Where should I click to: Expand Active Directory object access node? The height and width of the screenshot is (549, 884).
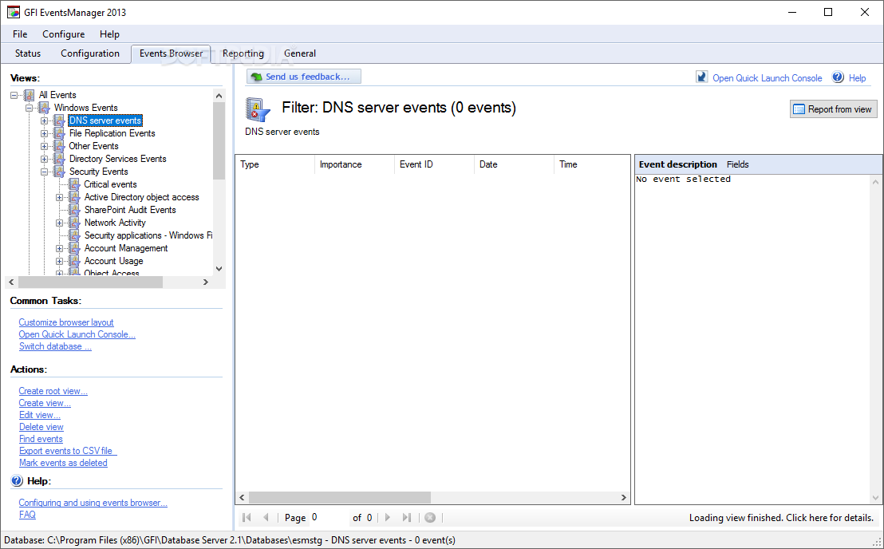click(59, 197)
